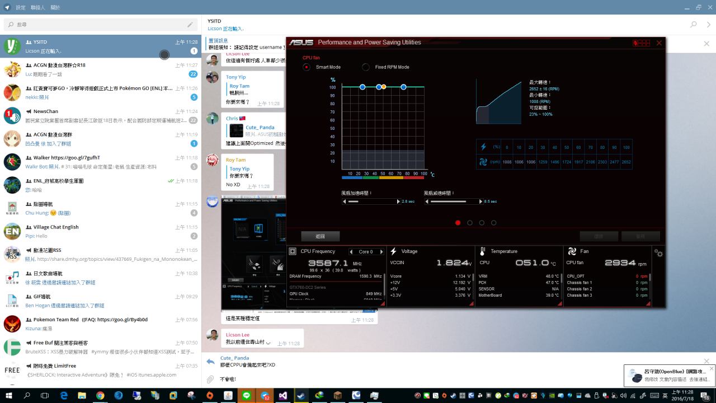Open the 設定 menu in Telegram
The width and height of the screenshot is (716, 403).
[21, 7]
